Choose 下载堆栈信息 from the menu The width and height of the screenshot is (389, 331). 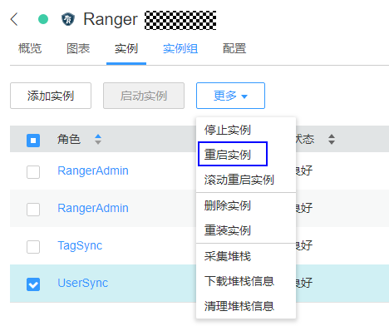tap(246, 281)
